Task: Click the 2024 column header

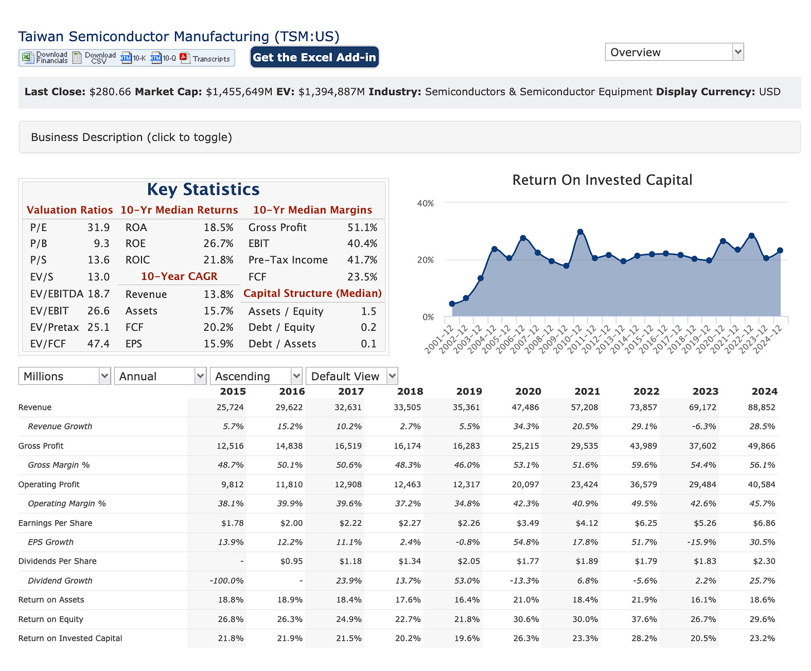Action: (764, 391)
